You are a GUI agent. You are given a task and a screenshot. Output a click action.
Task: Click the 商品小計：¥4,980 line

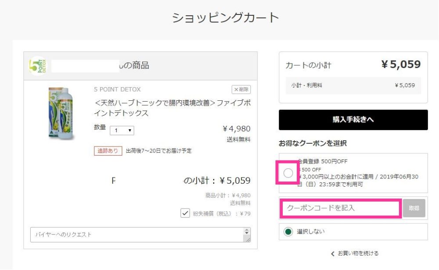tap(228, 195)
